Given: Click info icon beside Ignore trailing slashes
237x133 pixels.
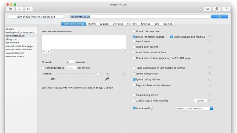Looking at the screenshot, I should click(x=210, y=79).
